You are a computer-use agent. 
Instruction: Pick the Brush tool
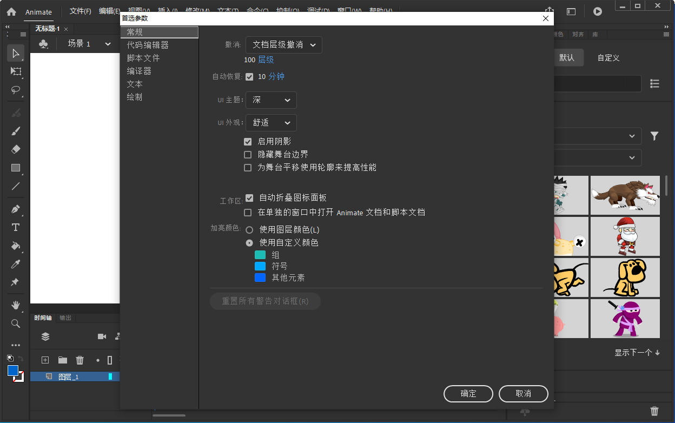(x=16, y=130)
